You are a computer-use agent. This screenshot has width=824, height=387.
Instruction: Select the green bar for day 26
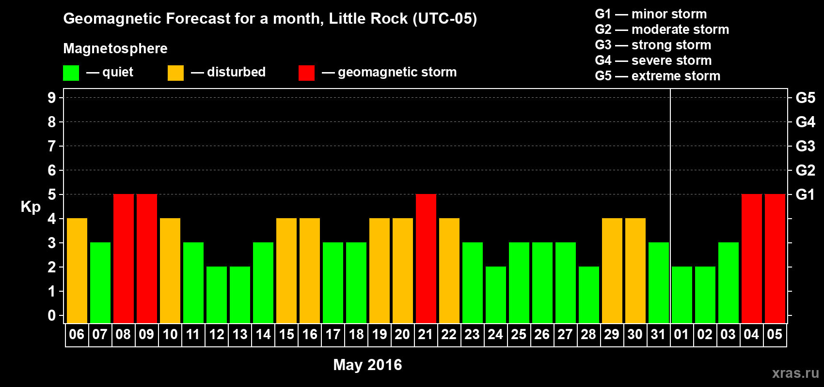click(x=542, y=283)
